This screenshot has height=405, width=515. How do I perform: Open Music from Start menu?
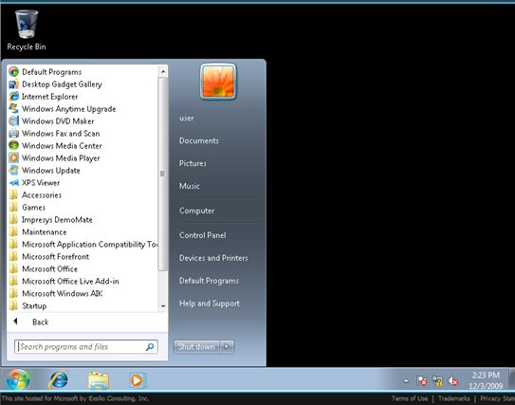coord(189,186)
